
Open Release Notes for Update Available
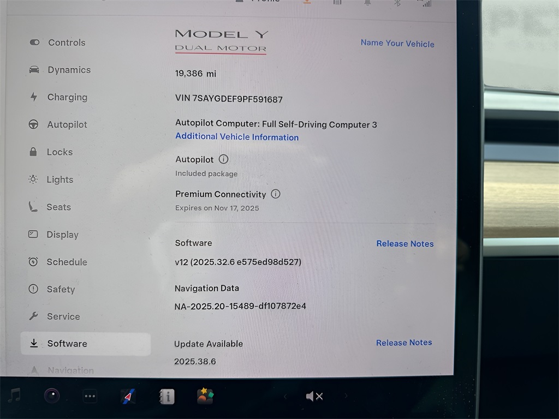404,343
